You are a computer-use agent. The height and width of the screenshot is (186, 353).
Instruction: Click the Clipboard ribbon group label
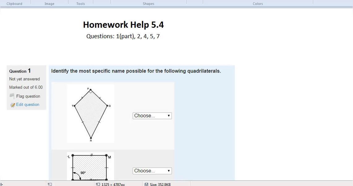pyautogui.click(x=15, y=4)
